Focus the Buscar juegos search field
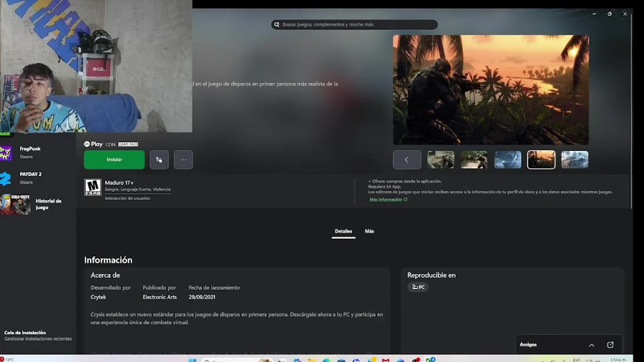The image size is (644, 362). pos(354,24)
